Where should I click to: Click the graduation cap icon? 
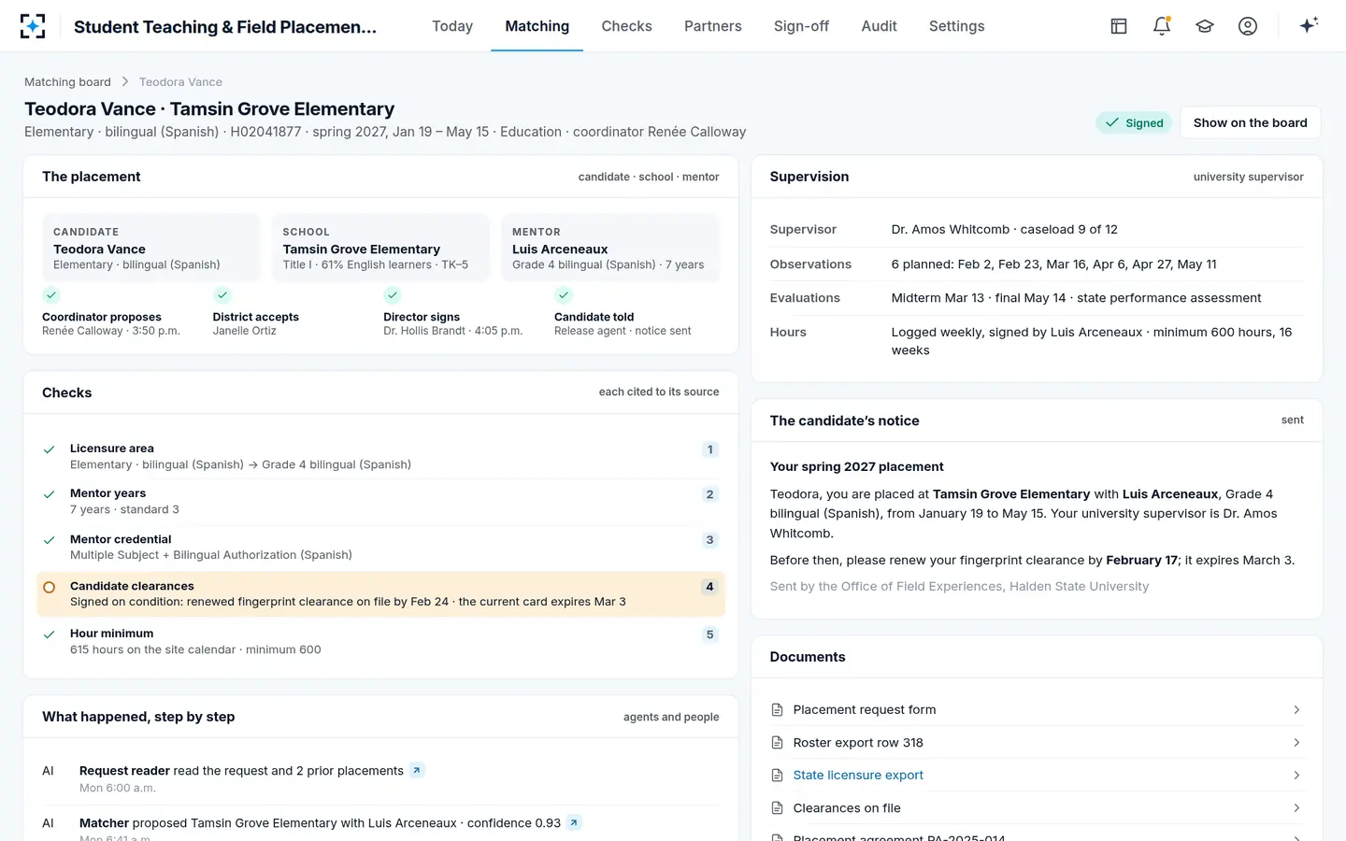coord(1205,26)
